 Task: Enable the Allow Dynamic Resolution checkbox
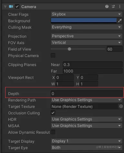pos(53,132)
